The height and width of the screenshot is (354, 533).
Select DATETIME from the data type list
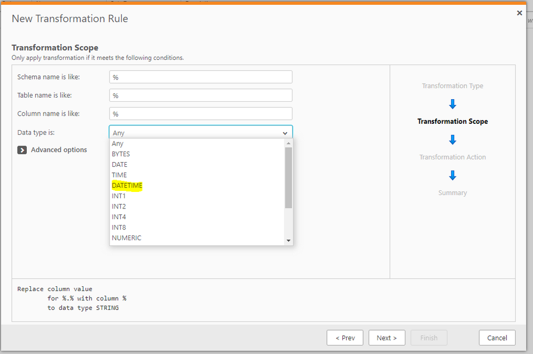[127, 186]
